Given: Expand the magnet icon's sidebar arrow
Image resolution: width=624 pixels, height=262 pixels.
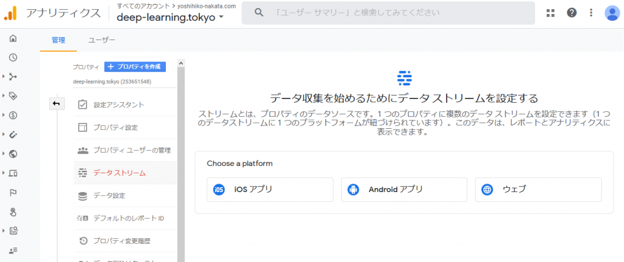Looking at the screenshot, I should click(3, 134).
